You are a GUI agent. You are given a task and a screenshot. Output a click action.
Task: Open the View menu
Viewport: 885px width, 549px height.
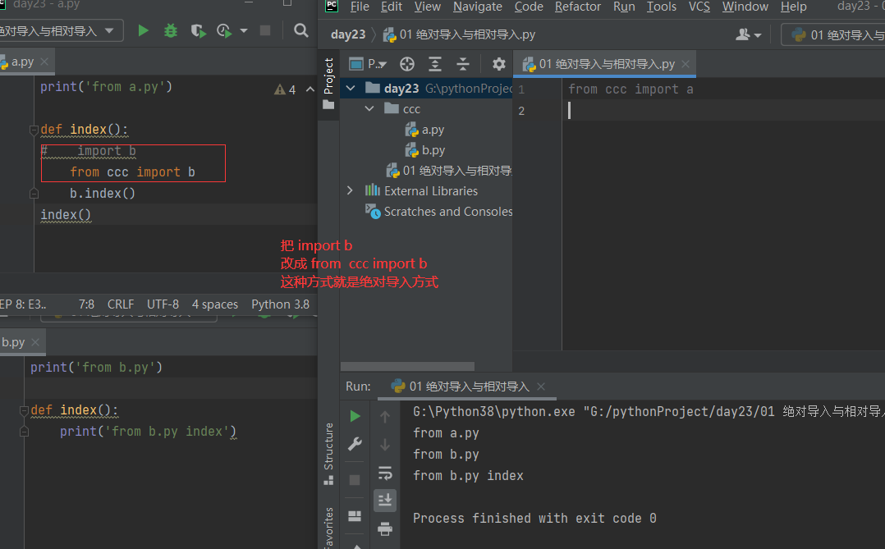(427, 7)
